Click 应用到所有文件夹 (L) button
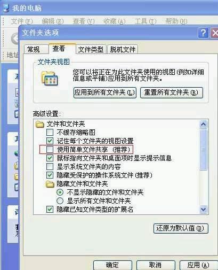The height and width of the screenshot is (270, 218). click(x=105, y=92)
